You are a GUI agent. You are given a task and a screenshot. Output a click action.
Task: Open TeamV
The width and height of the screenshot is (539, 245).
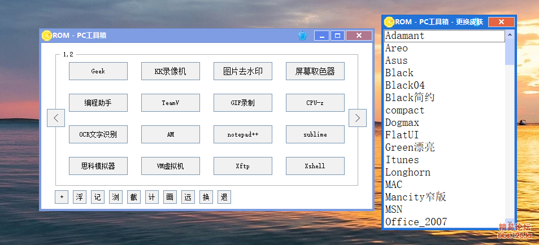point(171,103)
